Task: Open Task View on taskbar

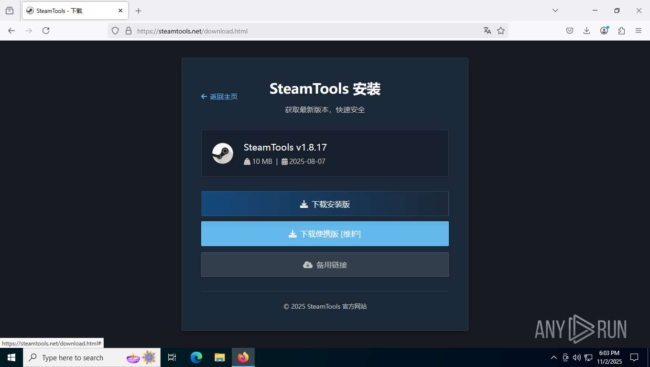Action: pos(172,357)
